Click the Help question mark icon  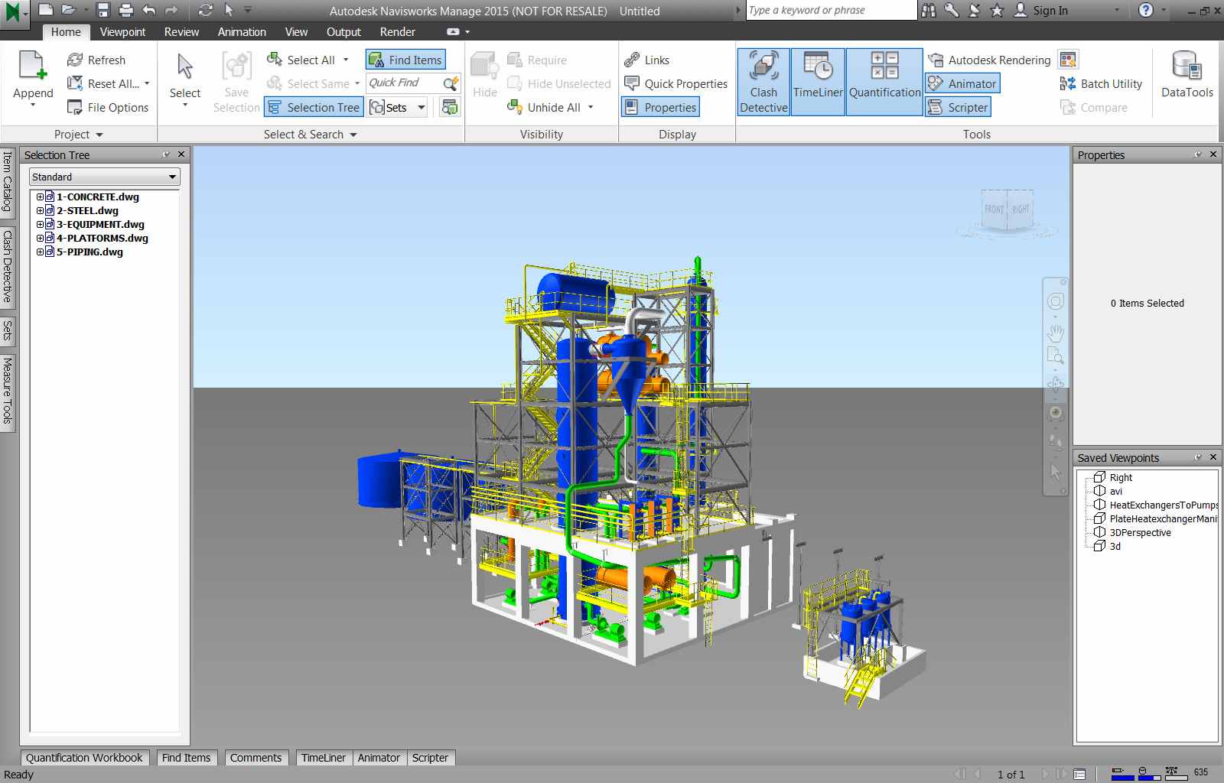tap(1145, 10)
